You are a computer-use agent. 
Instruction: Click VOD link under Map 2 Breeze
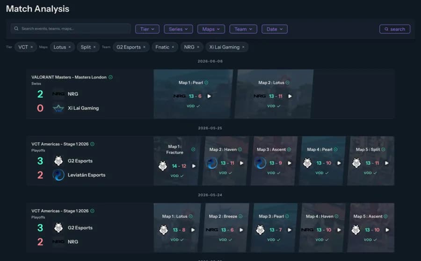(225, 240)
